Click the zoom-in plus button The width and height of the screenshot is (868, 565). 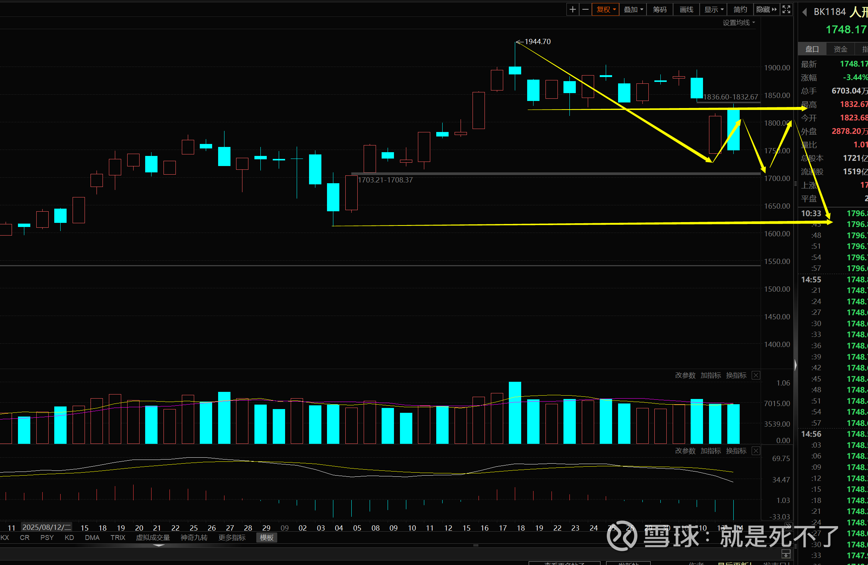click(572, 9)
